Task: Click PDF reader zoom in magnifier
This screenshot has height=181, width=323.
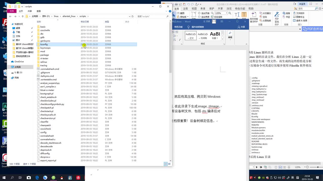Action: (x=230, y=13)
